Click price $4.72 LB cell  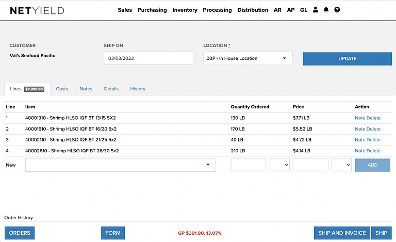coord(302,140)
